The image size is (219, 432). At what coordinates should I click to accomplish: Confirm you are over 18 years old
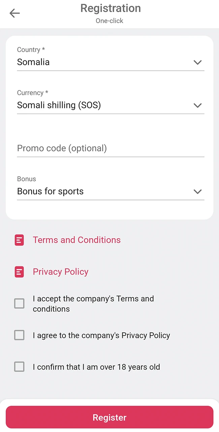click(x=19, y=367)
